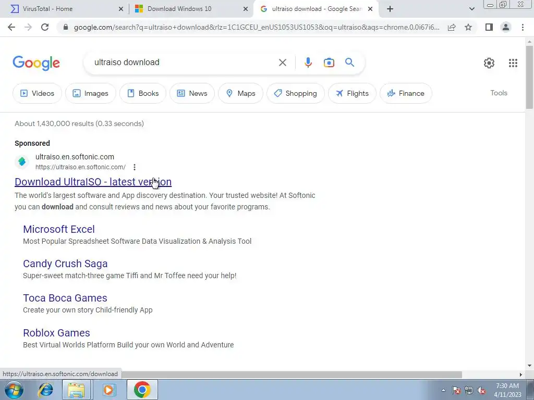The height and width of the screenshot is (400, 534).
Task: Filter results by Shopping
Action: click(296, 93)
